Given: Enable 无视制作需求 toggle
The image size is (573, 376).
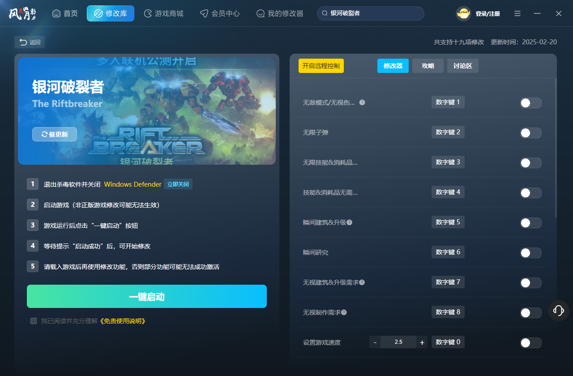Looking at the screenshot, I should point(530,313).
